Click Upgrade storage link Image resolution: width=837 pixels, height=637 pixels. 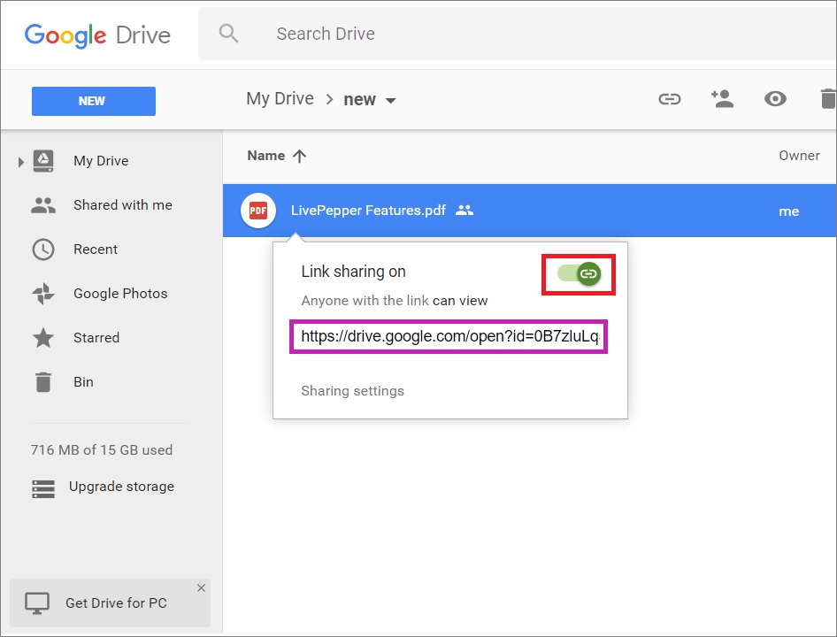(x=122, y=487)
